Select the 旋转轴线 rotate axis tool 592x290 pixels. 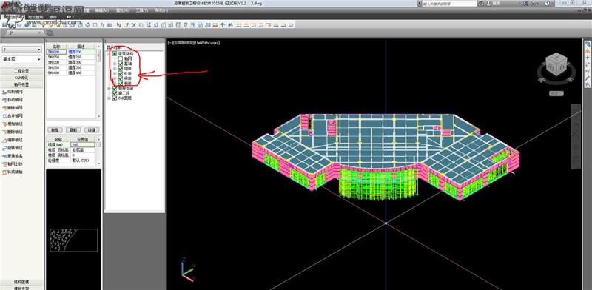coord(13,148)
